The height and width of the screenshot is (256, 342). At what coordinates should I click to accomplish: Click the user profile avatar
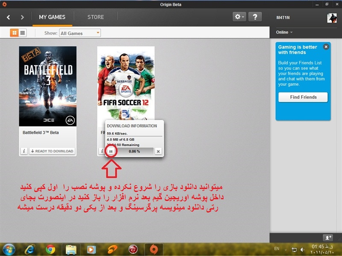pyautogui.click(x=332, y=17)
